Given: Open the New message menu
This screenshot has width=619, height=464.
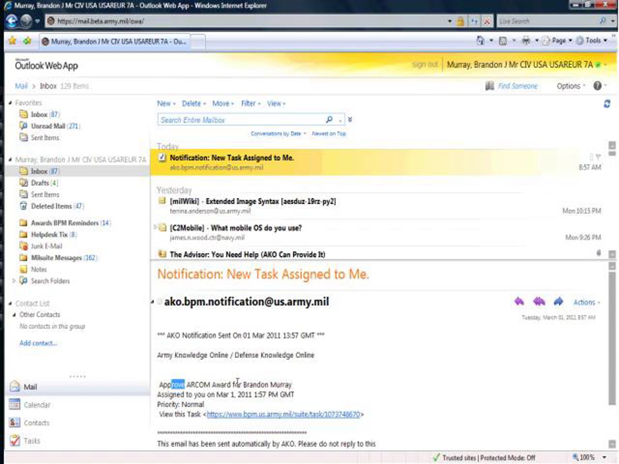Looking at the screenshot, I should tap(166, 104).
